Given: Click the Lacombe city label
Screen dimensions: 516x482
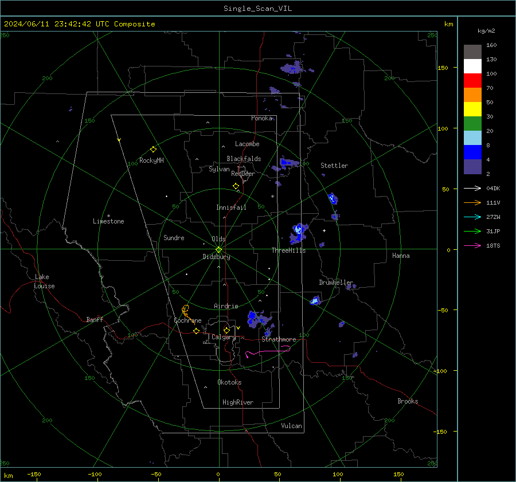Looking at the screenshot, I should click(x=247, y=144).
